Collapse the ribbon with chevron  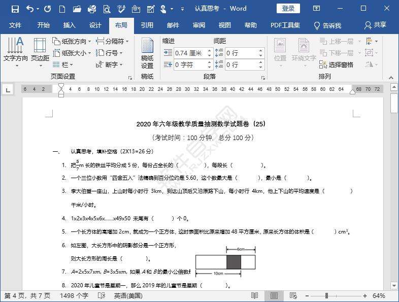(x=391, y=78)
